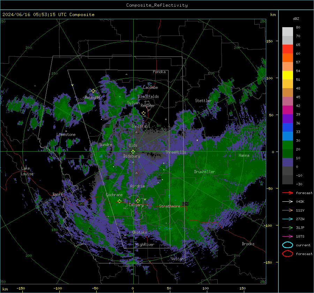Click the km unit label at top right
The height and width of the screenshot is (293, 314).
273,15
